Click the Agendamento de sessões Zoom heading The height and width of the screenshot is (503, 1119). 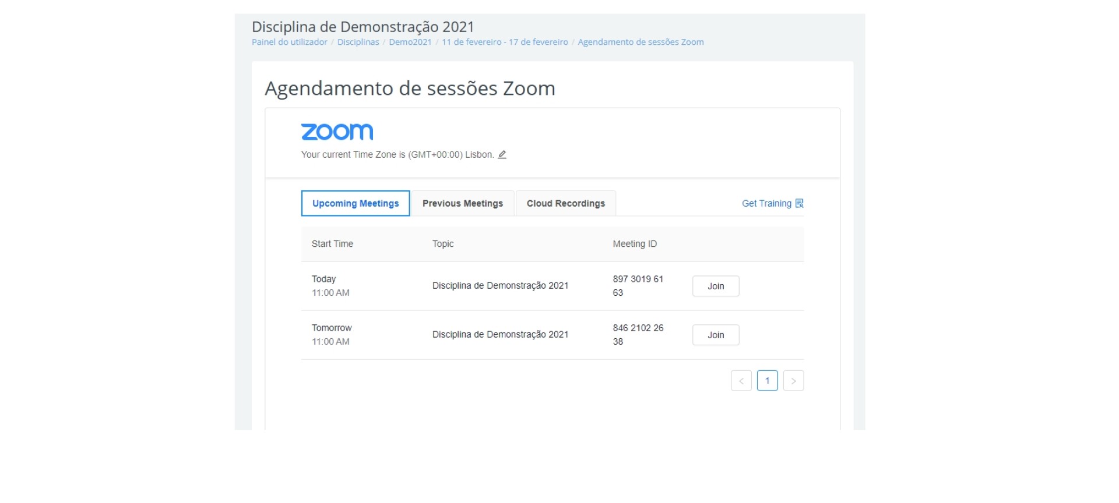tap(410, 88)
